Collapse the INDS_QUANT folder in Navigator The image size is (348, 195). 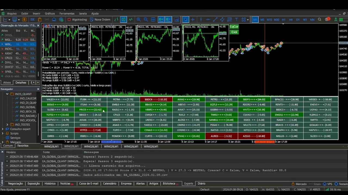[7, 94]
